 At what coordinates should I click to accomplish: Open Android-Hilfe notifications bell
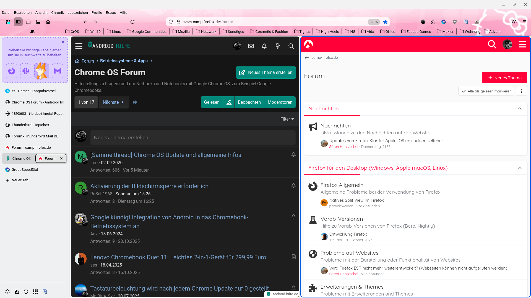click(x=264, y=46)
